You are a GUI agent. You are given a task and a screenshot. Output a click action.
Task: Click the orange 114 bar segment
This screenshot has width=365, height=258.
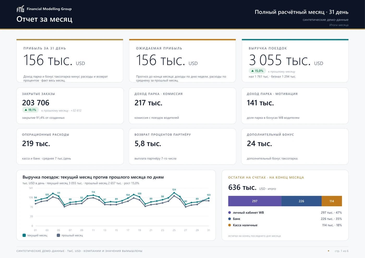click(332, 201)
